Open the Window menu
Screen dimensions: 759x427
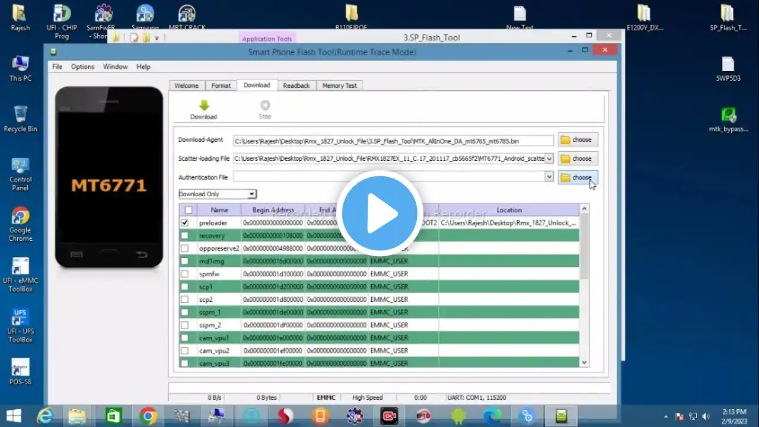tap(115, 66)
